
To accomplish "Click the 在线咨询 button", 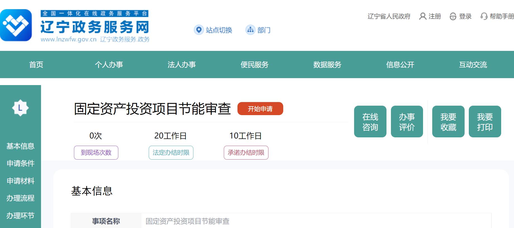I will [x=370, y=122].
